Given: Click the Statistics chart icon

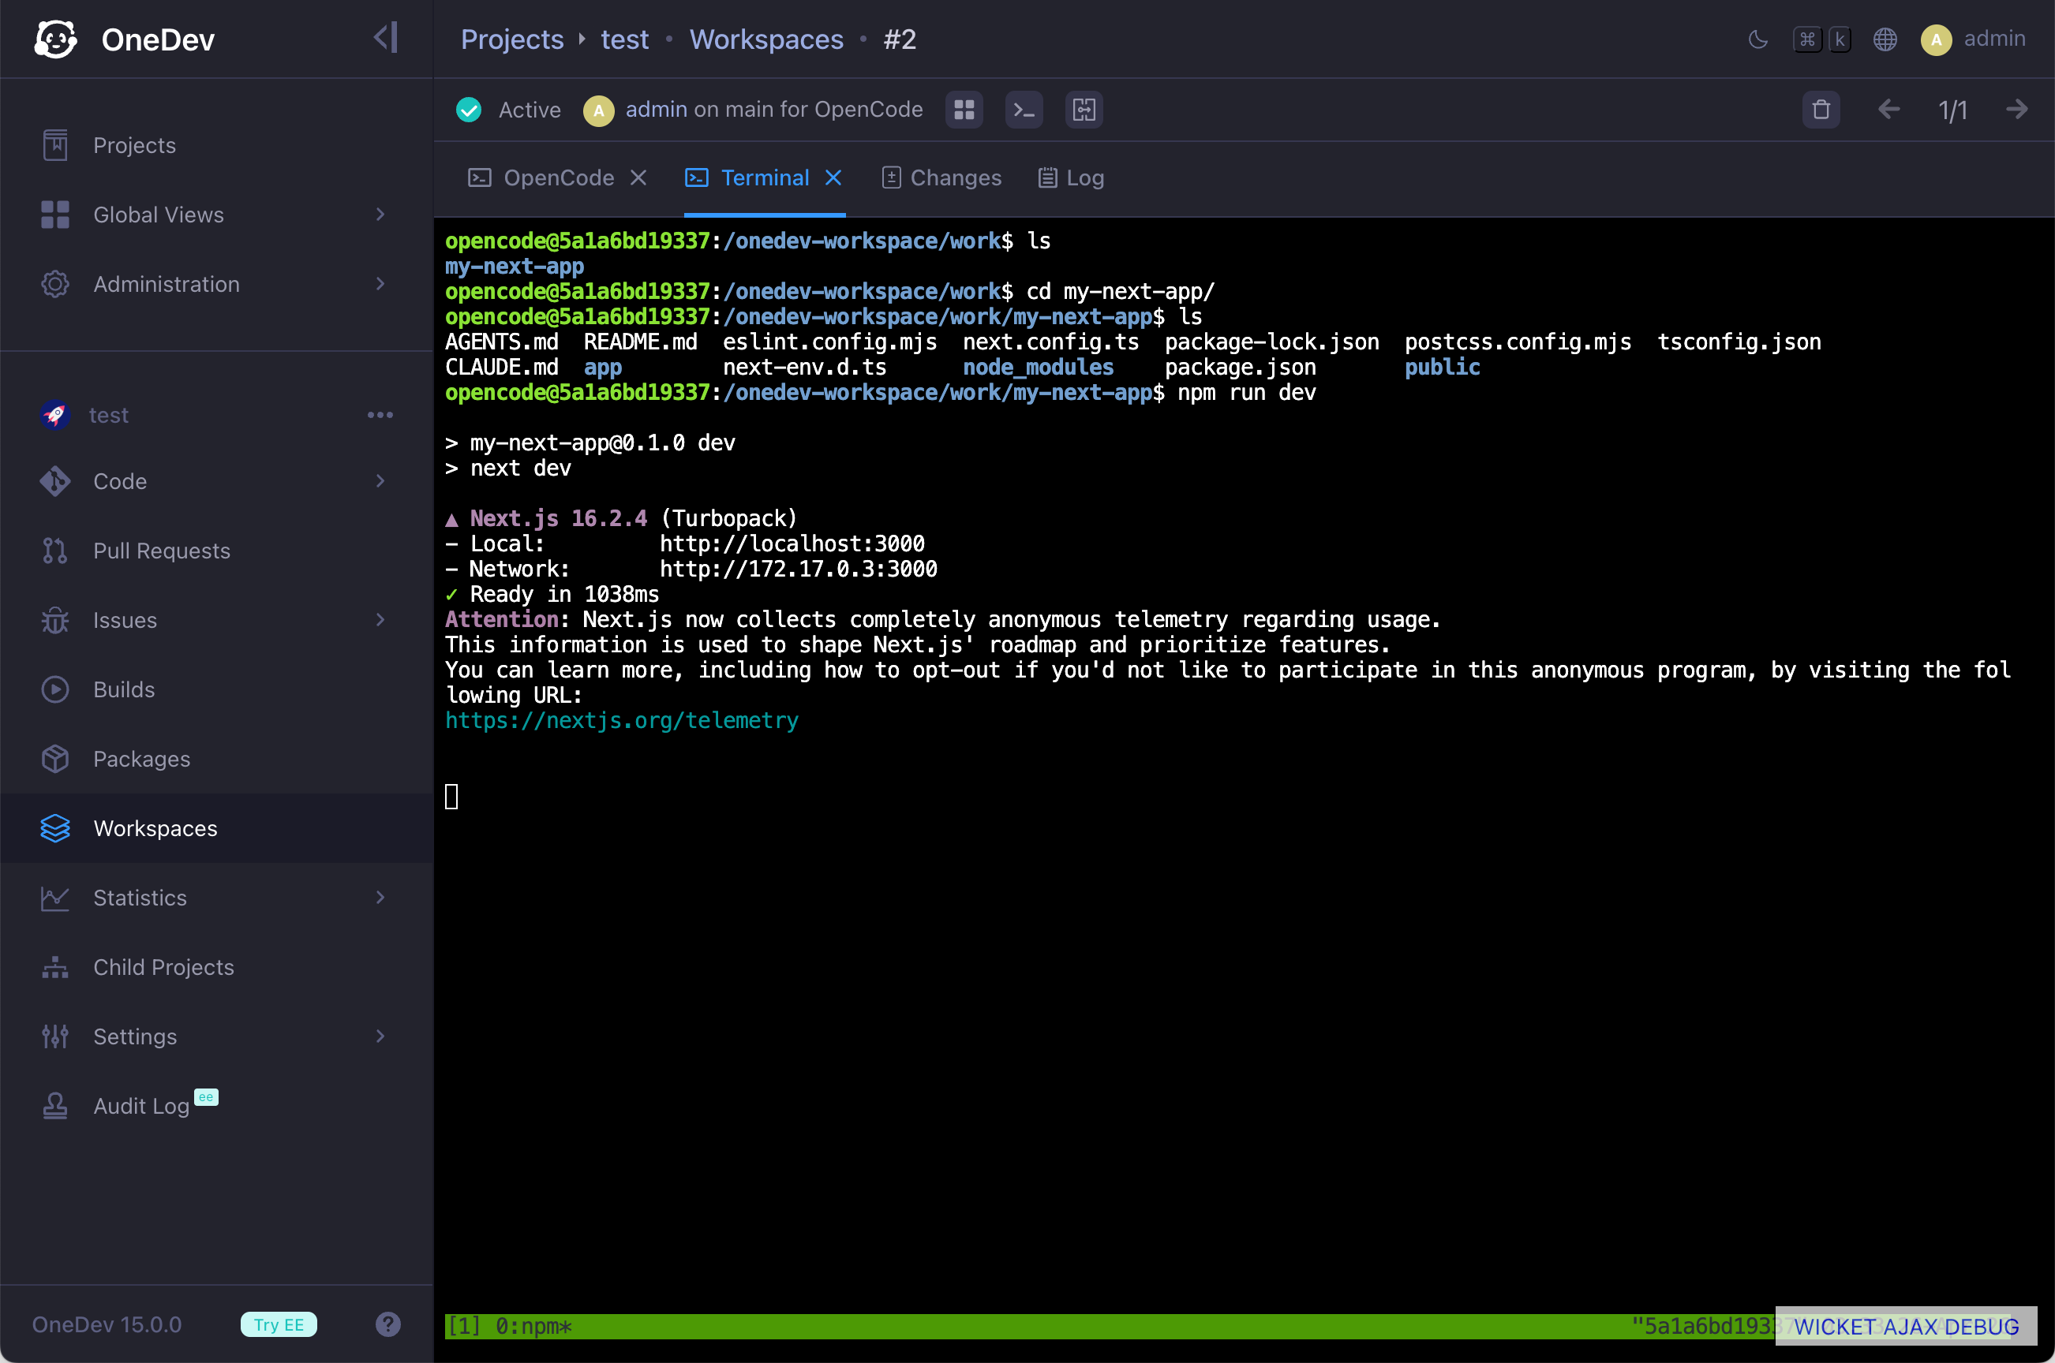Looking at the screenshot, I should [x=54, y=898].
